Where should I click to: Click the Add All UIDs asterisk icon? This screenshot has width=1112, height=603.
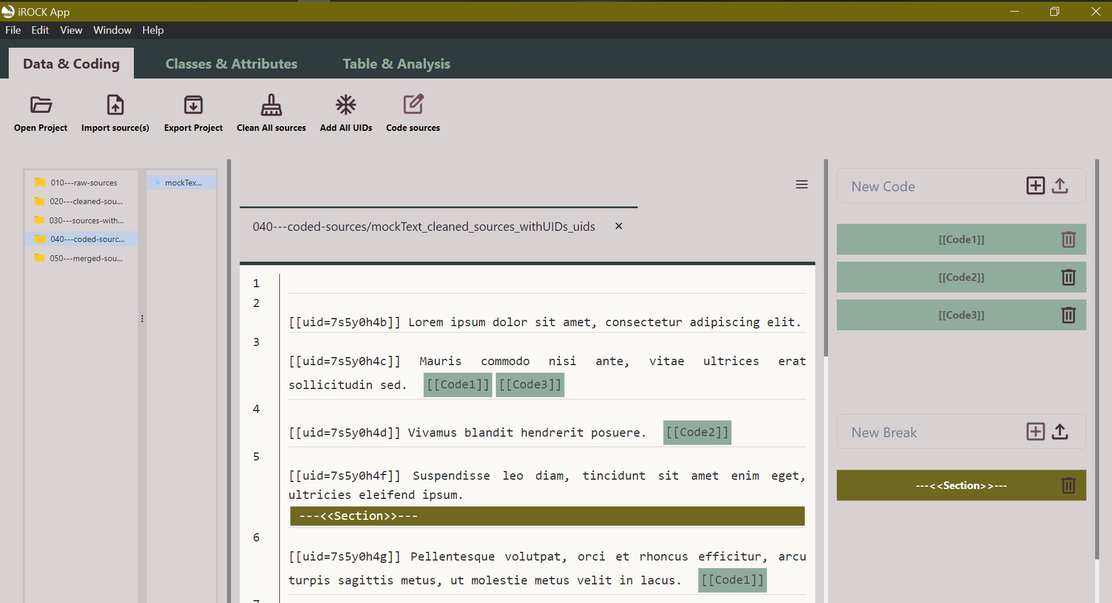point(346,105)
